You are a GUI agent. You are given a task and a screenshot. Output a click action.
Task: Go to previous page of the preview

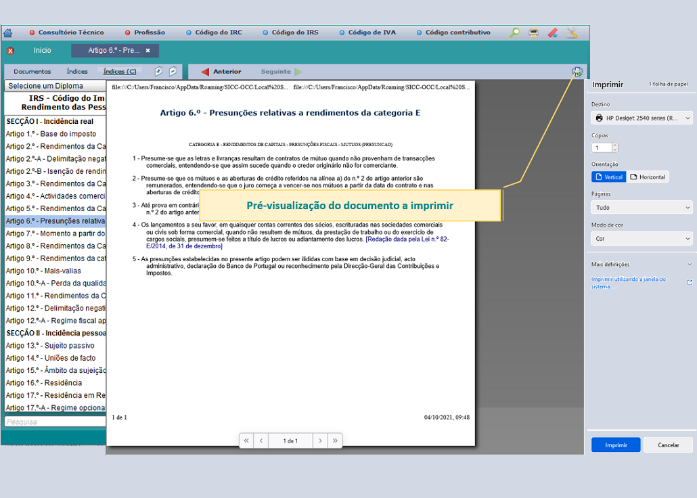point(261,440)
